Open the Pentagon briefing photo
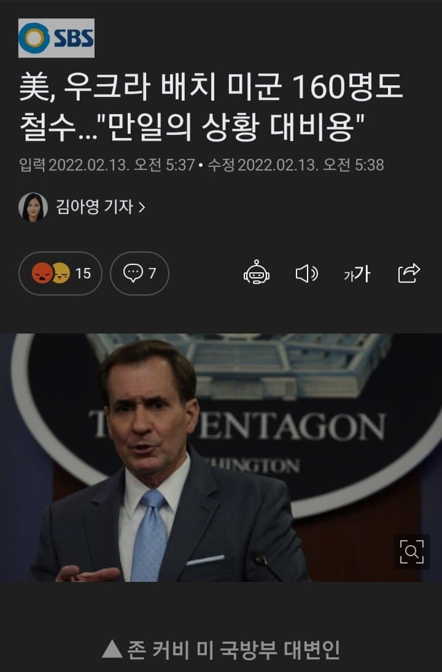Viewport: 442px width, 672px height. (221, 458)
